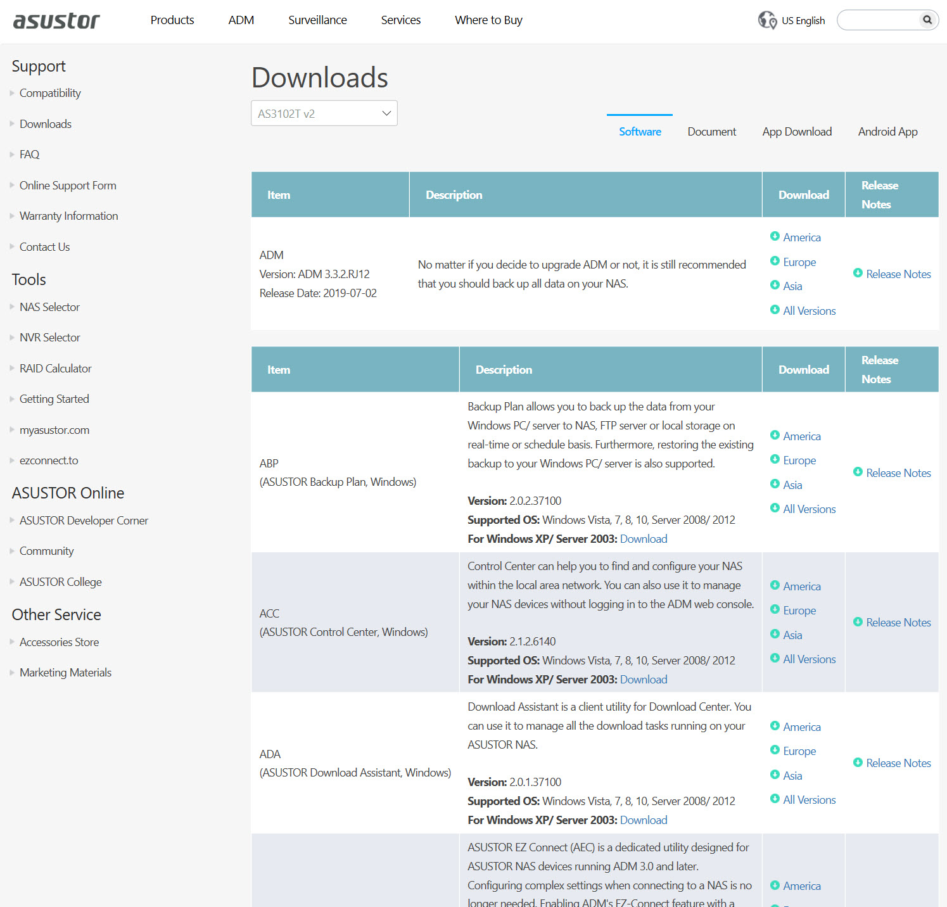Open the Marketing Materials link

65,673
